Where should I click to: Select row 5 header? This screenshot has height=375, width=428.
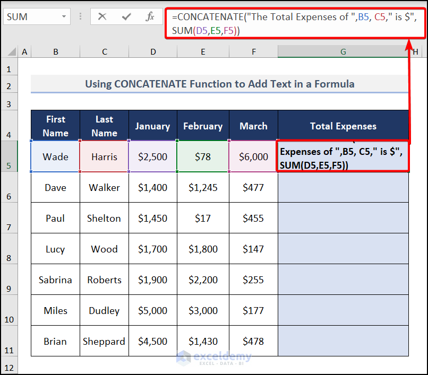[8, 157]
